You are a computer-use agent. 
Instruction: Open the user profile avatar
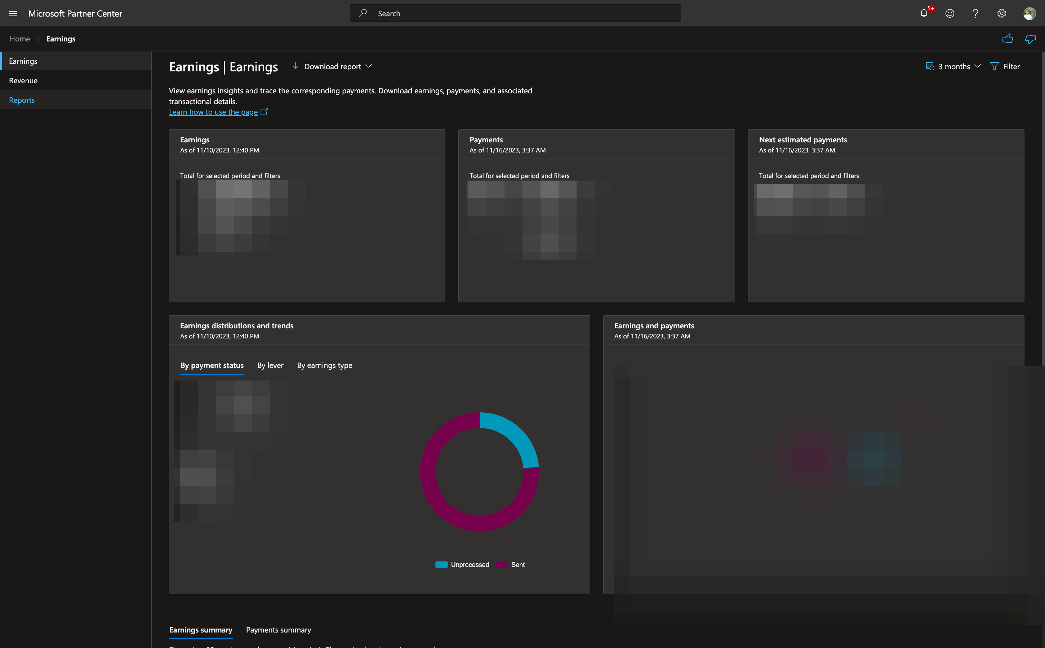pos(1029,13)
